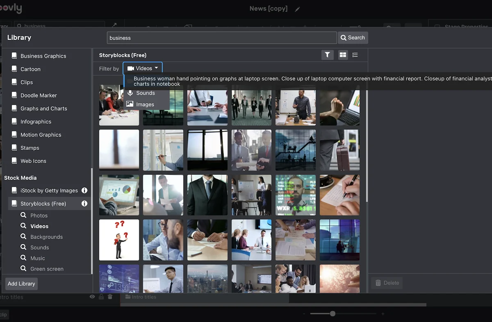Image resolution: width=492 pixels, height=322 pixels.
Task: Click the timeline zoom slider handle
Action: tap(333, 313)
